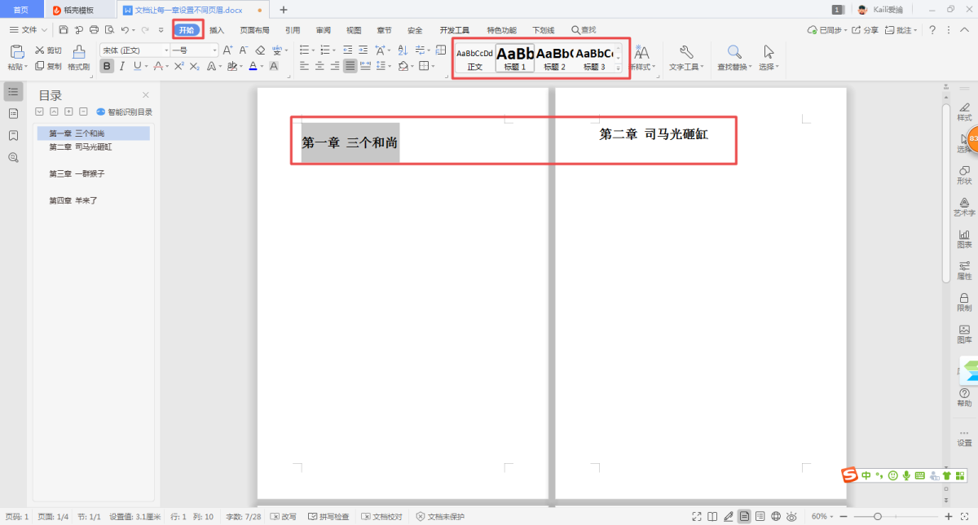978x525 pixels.
Task: Align text right
Action: (335, 66)
